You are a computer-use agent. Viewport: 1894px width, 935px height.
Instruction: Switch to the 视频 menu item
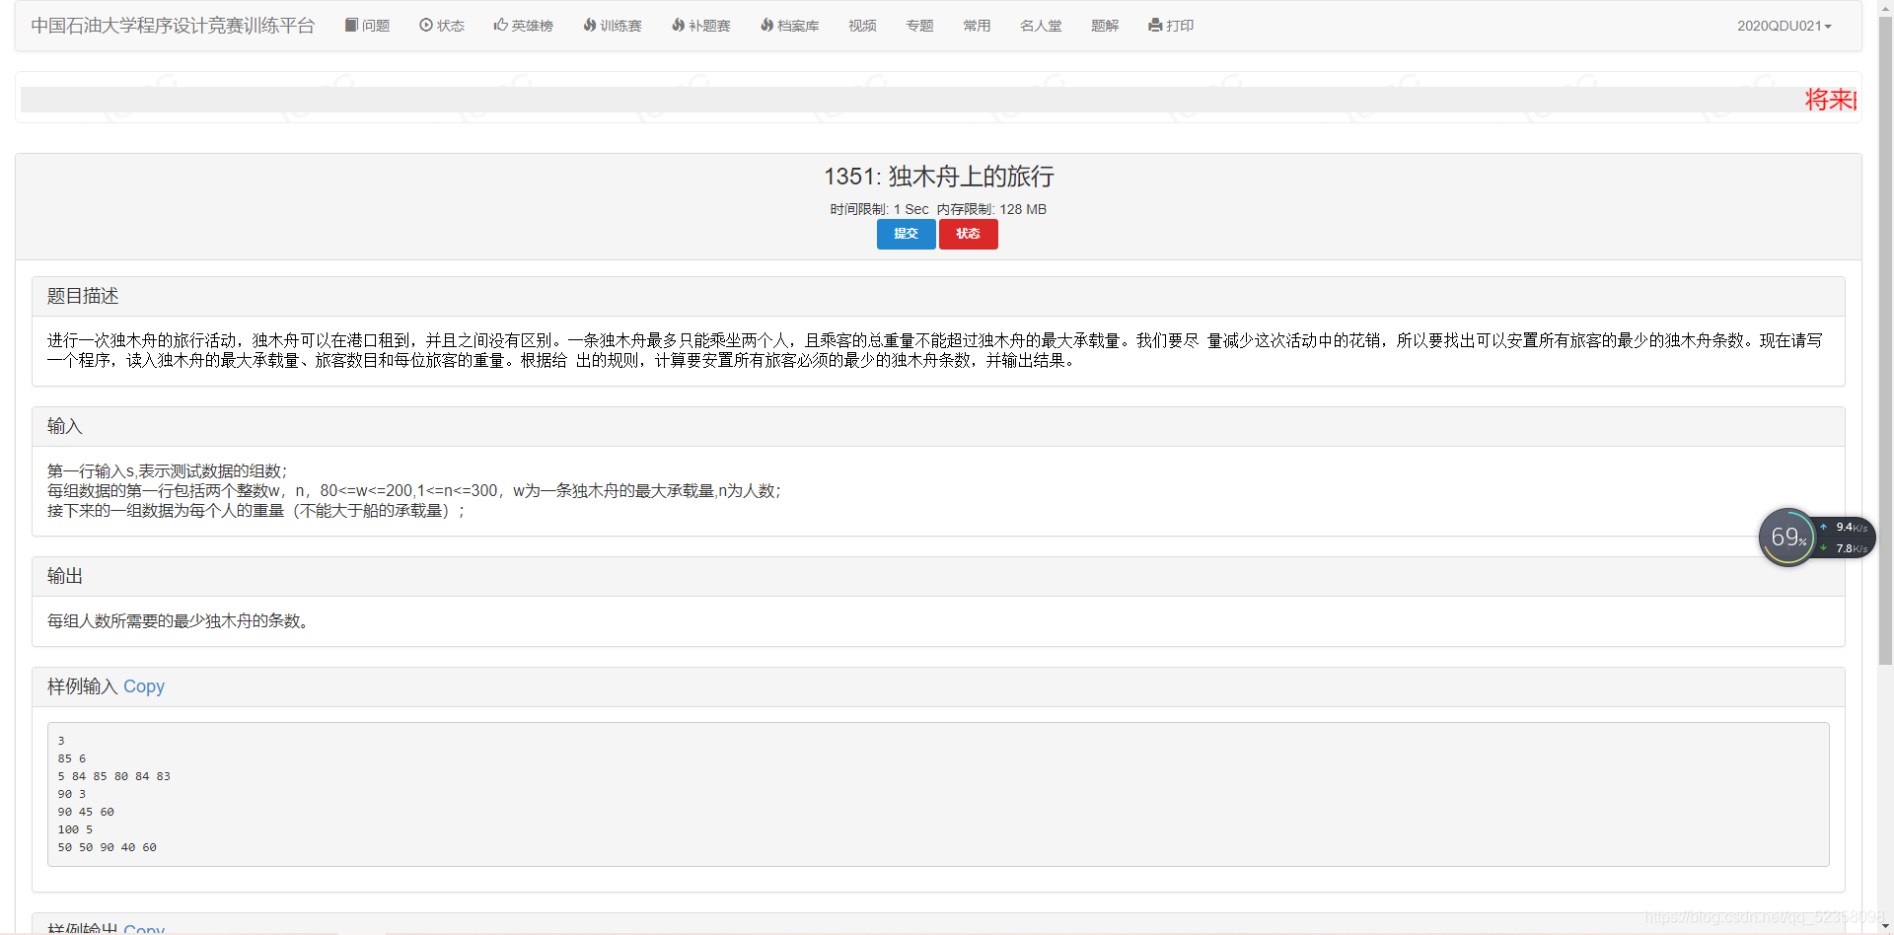click(861, 26)
